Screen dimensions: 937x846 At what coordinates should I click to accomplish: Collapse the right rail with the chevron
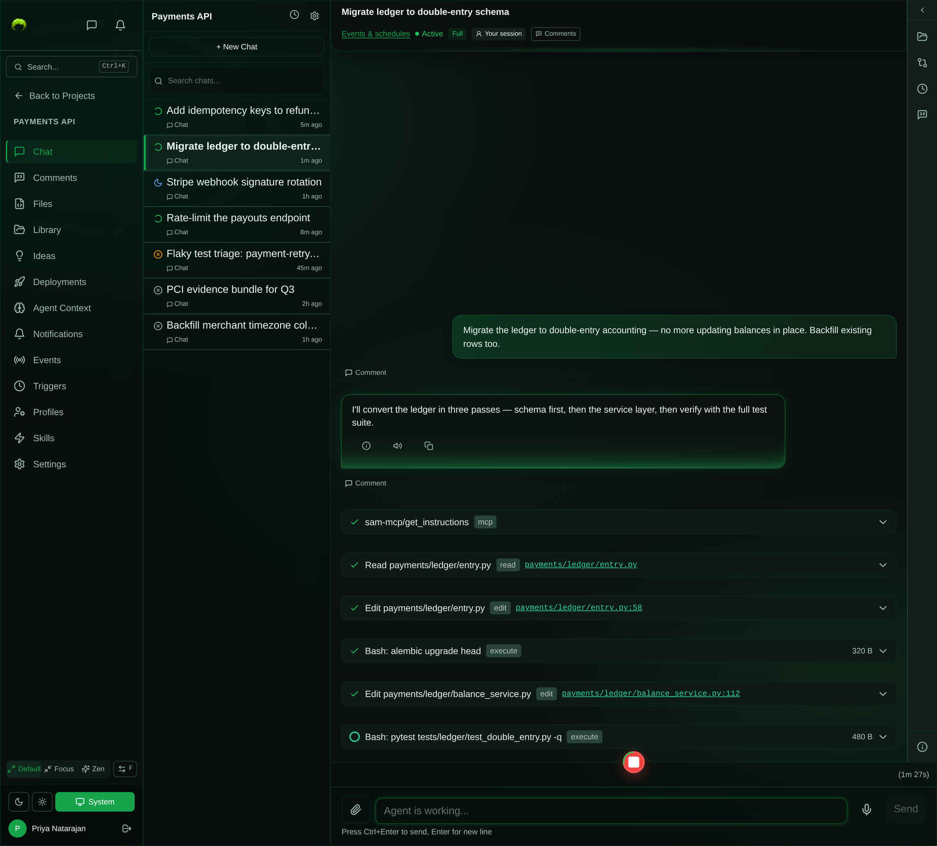coord(922,10)
